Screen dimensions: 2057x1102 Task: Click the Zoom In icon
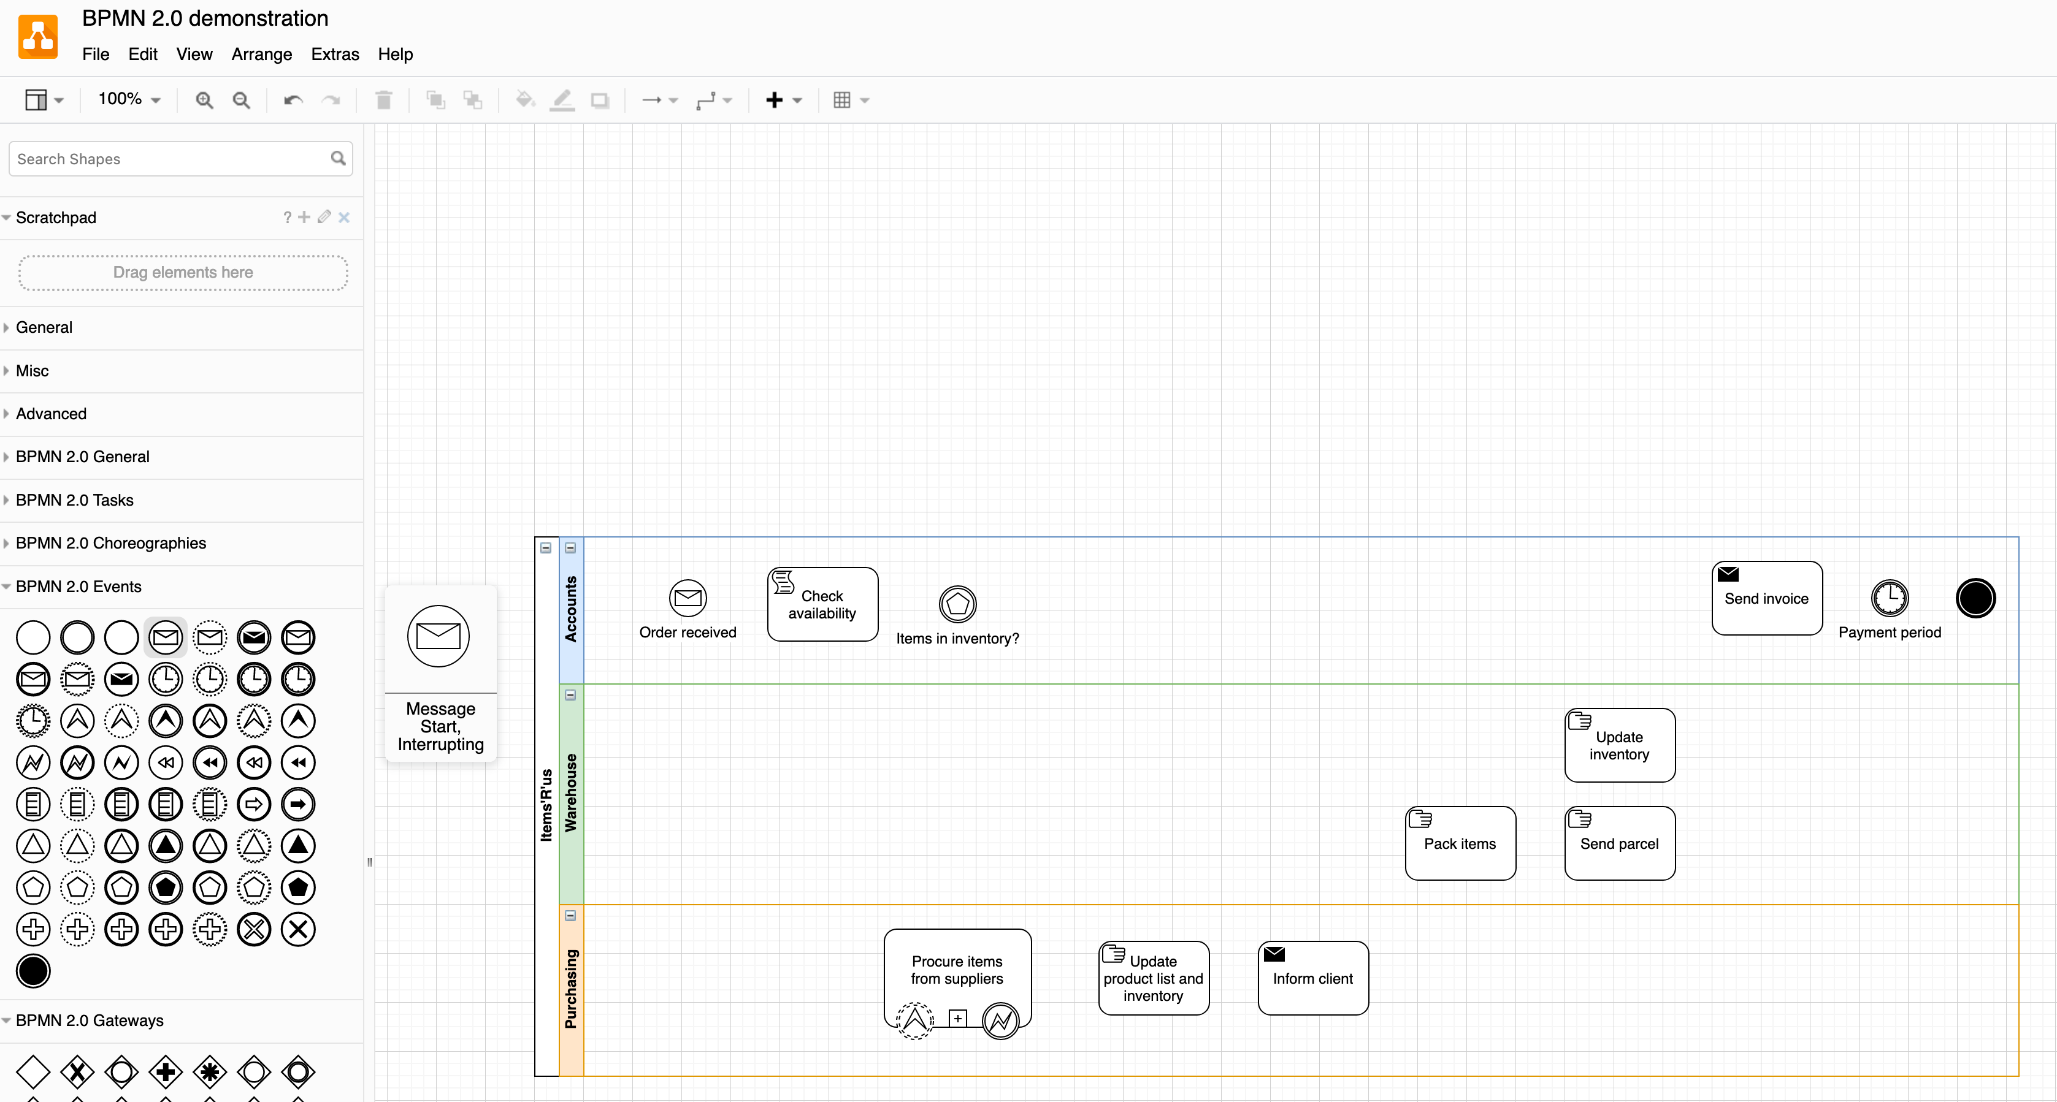coord(204,100)
